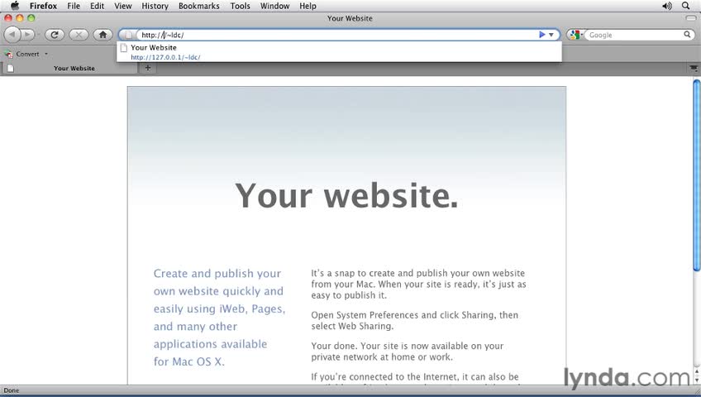The height and width of the screenshot is (397, 701).
Task: Stop loading with the X button
Action: point(79,35)
